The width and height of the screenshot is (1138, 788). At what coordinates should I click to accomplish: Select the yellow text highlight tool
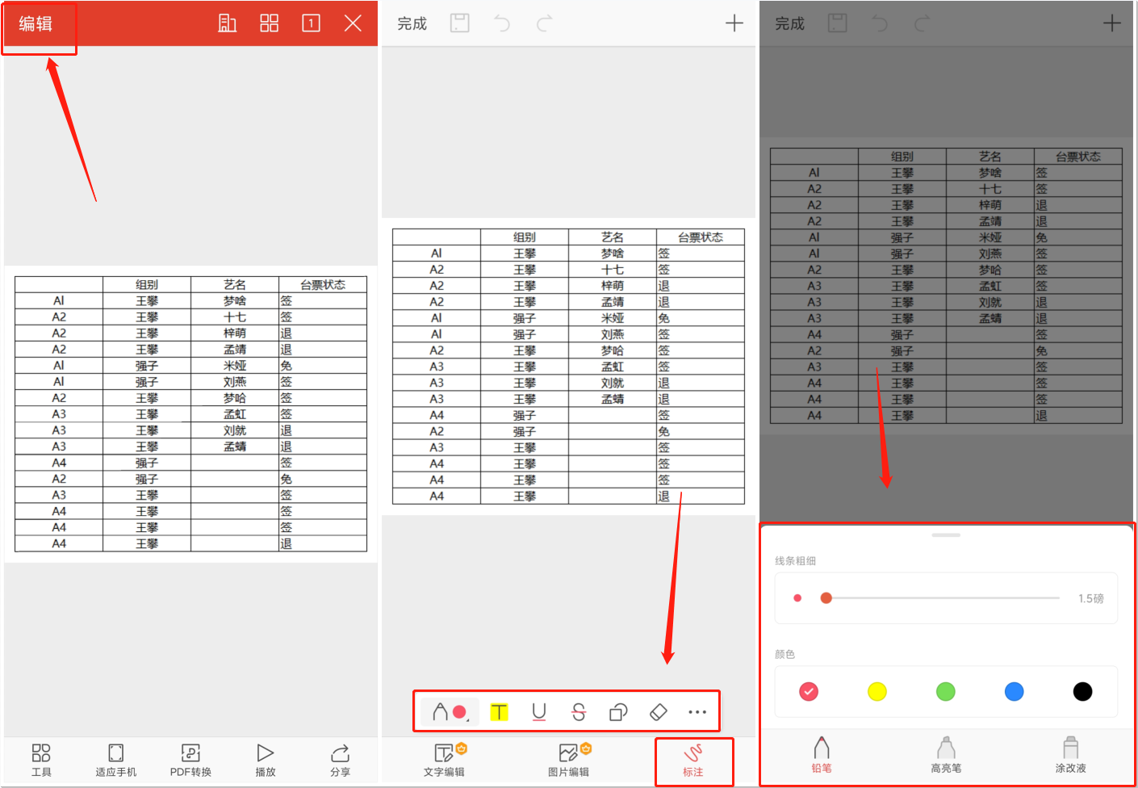(500, 712)
